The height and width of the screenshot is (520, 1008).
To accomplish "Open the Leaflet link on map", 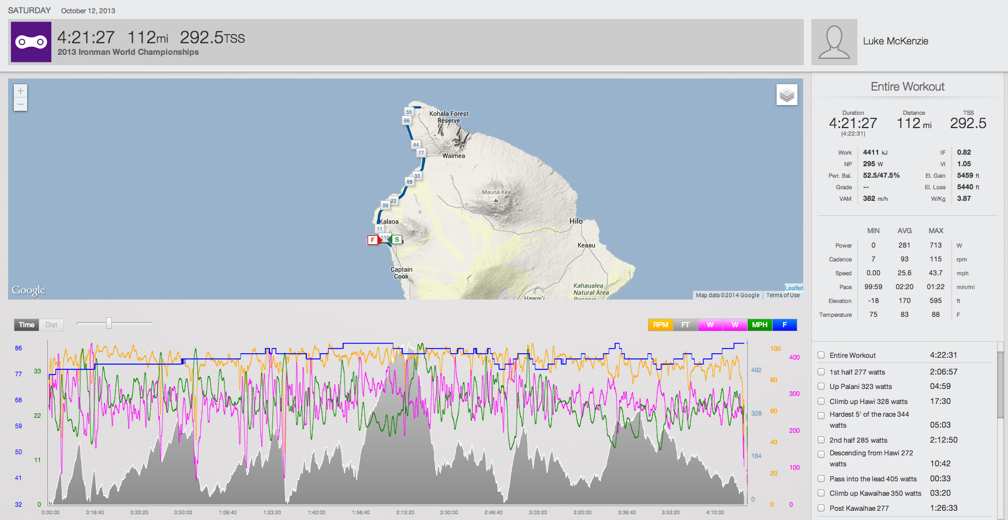I will [x=794, y=288].
